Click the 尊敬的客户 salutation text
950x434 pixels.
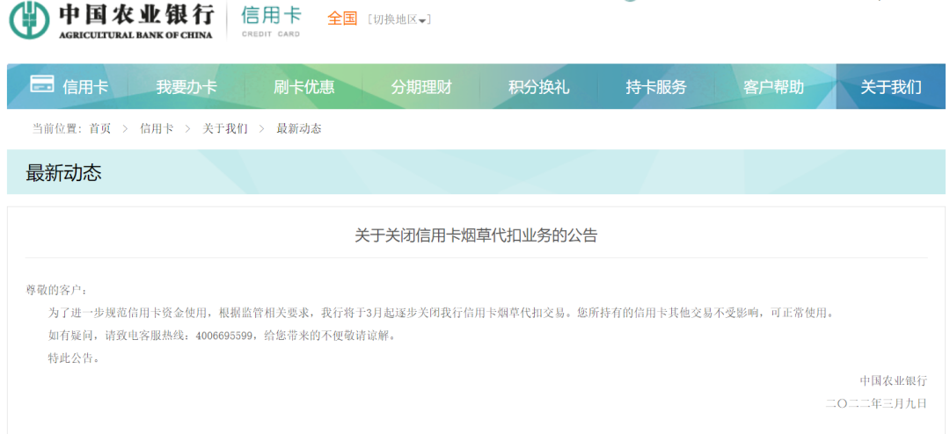[x=56, y=291]
